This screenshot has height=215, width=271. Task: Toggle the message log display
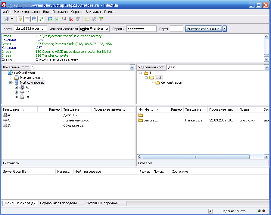tap(20, 19)
